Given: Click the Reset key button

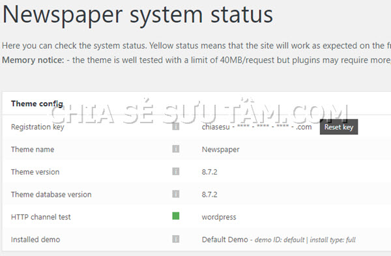Looking at the screenshot, I should [x=339, y=127].
